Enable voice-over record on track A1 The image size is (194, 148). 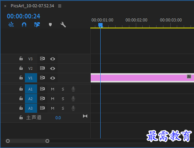pos(73,89)
